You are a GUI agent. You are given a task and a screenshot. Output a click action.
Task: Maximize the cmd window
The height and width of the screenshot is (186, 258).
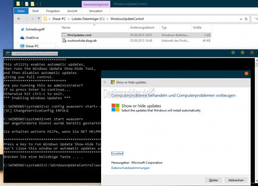(x=243, y=53)
